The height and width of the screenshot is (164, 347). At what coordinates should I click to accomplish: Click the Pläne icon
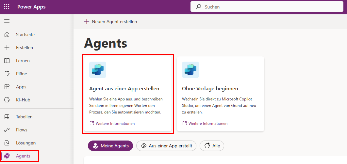(x=7, y=74)
